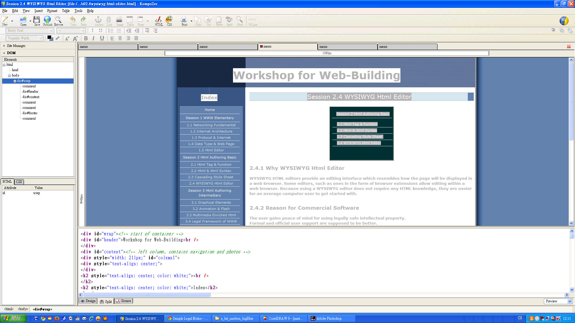Image resolution: width=575 pixels, height=323 pixels.
Task: Select div#footer in the DOM tree
Action: click(30, 113)
